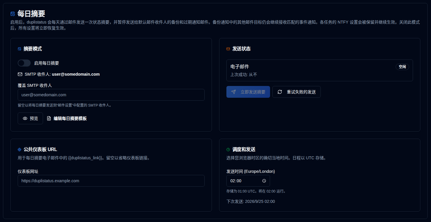Viewport: 431px width, 222px height.
Task: Click the calendar-clock icon next to 摘要模式
Action: pos(19,49)
